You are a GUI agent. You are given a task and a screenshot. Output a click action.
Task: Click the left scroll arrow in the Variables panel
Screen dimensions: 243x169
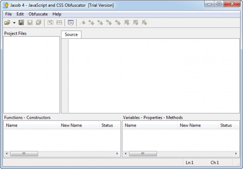126,154
